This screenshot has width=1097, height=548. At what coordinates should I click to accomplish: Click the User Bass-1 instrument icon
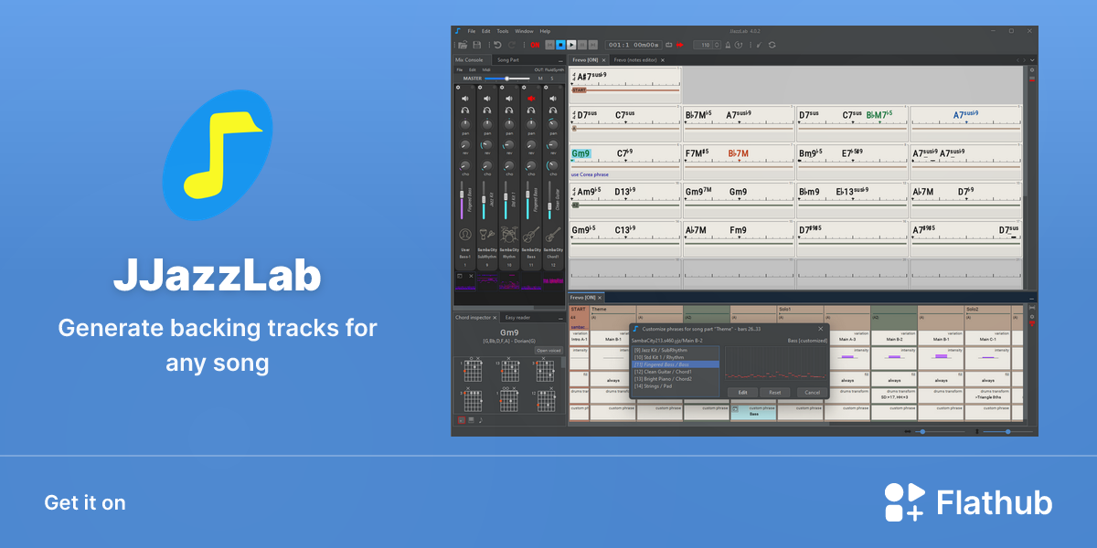click(465, 234)
